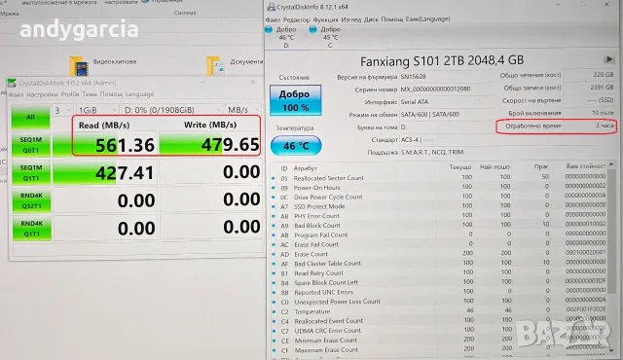Click status dot of PHY Error Count

pos(274,216)
